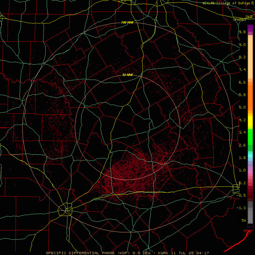
Task: Click the -1.3 scale value
Action: tap(241, 208)
